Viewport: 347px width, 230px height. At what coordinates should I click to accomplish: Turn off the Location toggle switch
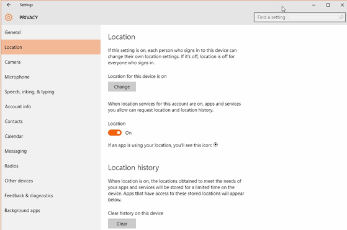115,132
